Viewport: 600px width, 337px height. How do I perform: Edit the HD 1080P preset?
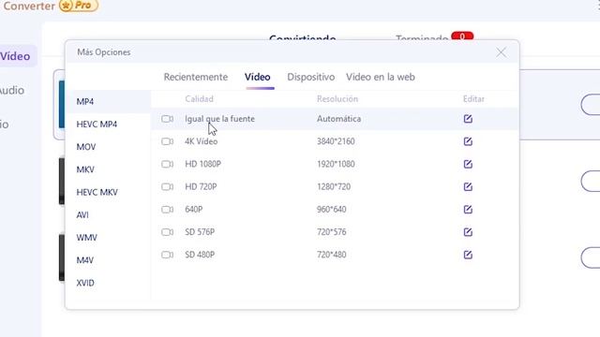468,164
